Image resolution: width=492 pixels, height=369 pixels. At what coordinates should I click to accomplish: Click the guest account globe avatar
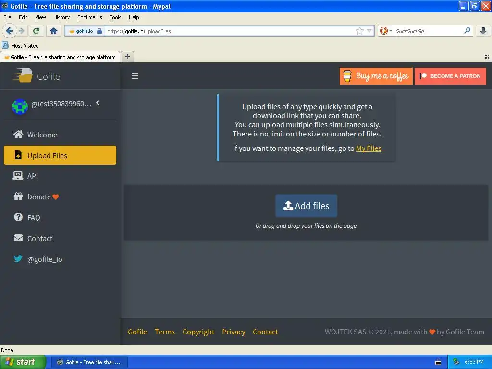(19, 107)
